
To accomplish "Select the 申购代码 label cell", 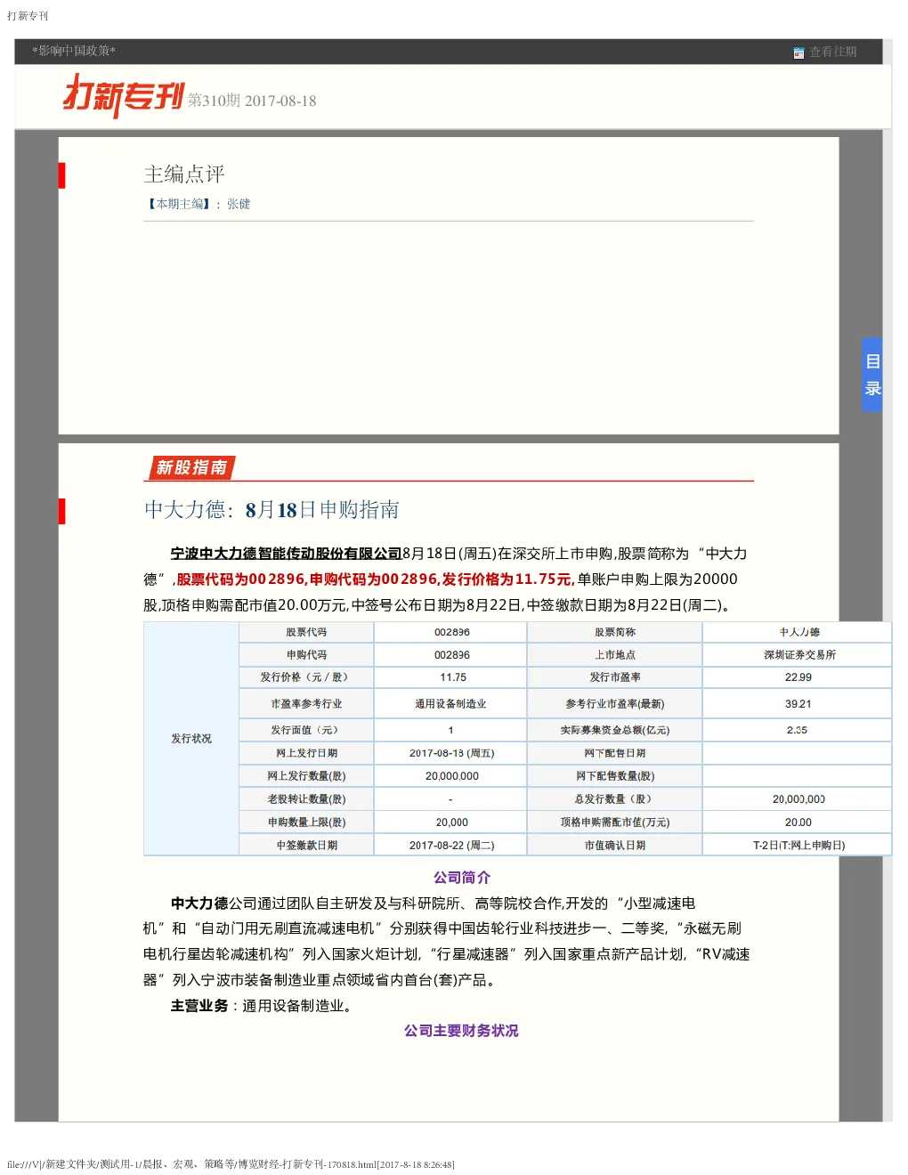I will point(306,654).
